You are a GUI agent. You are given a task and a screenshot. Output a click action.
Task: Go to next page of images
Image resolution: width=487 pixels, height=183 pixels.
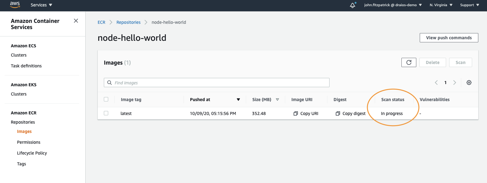coord(455,83)
